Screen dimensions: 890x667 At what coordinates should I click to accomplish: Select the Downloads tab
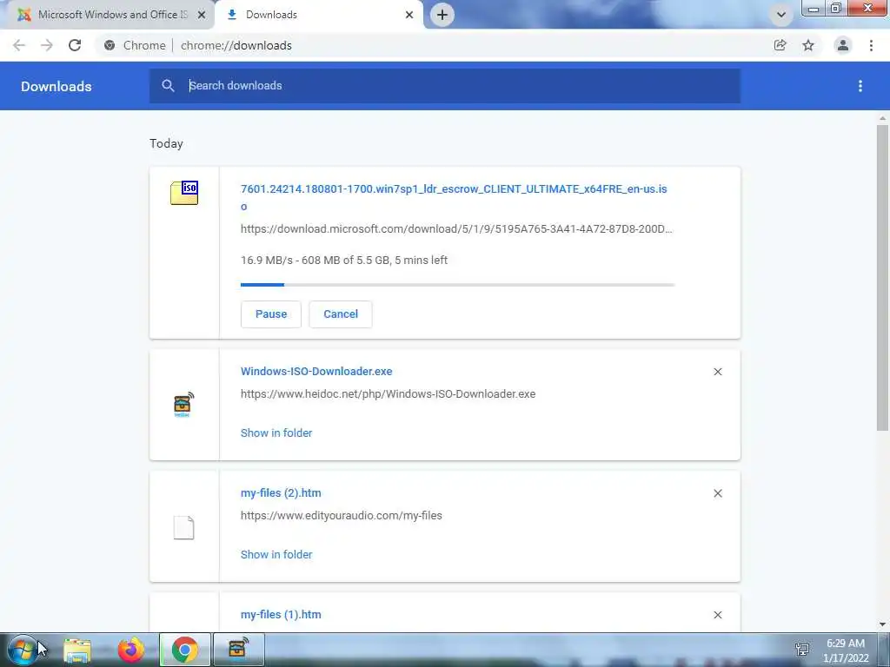click(x=318, y=15)
